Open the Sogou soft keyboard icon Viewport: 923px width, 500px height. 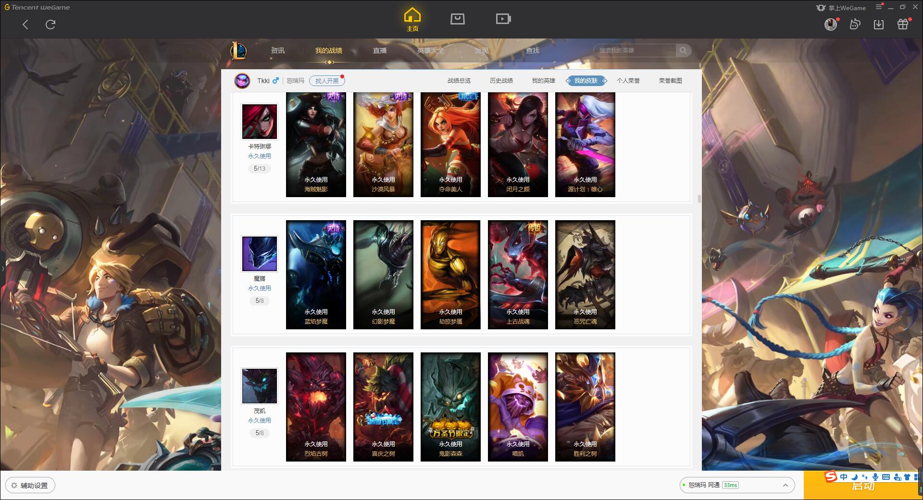coord(886,477)
